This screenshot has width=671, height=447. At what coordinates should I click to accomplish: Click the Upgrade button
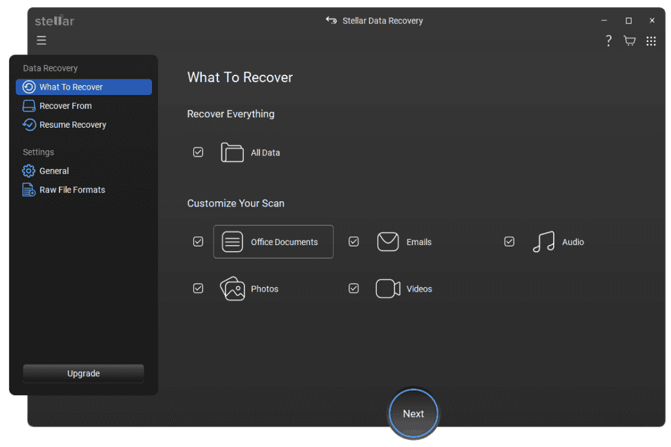pos(83,374)
